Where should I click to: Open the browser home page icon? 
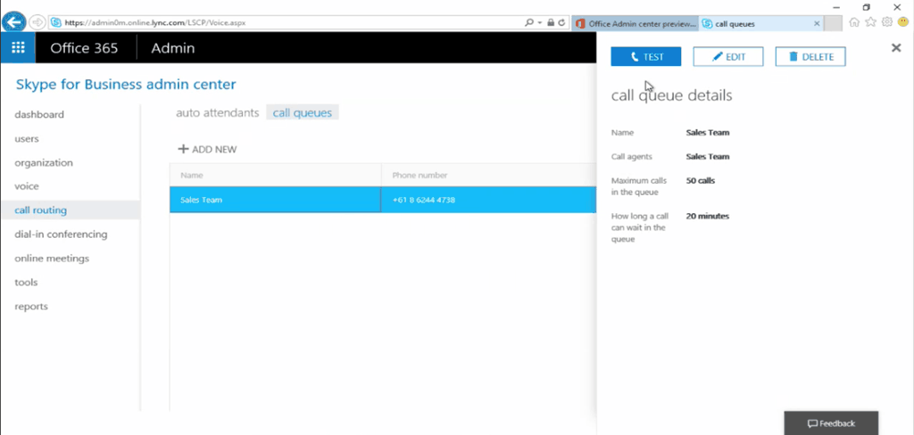[x=855, y=22]
